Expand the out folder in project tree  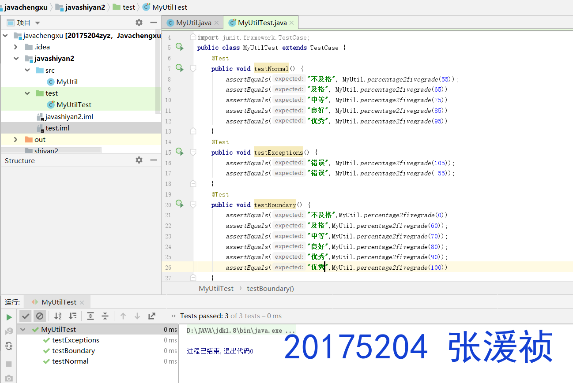pyautogui.click(x=16, y=140)
